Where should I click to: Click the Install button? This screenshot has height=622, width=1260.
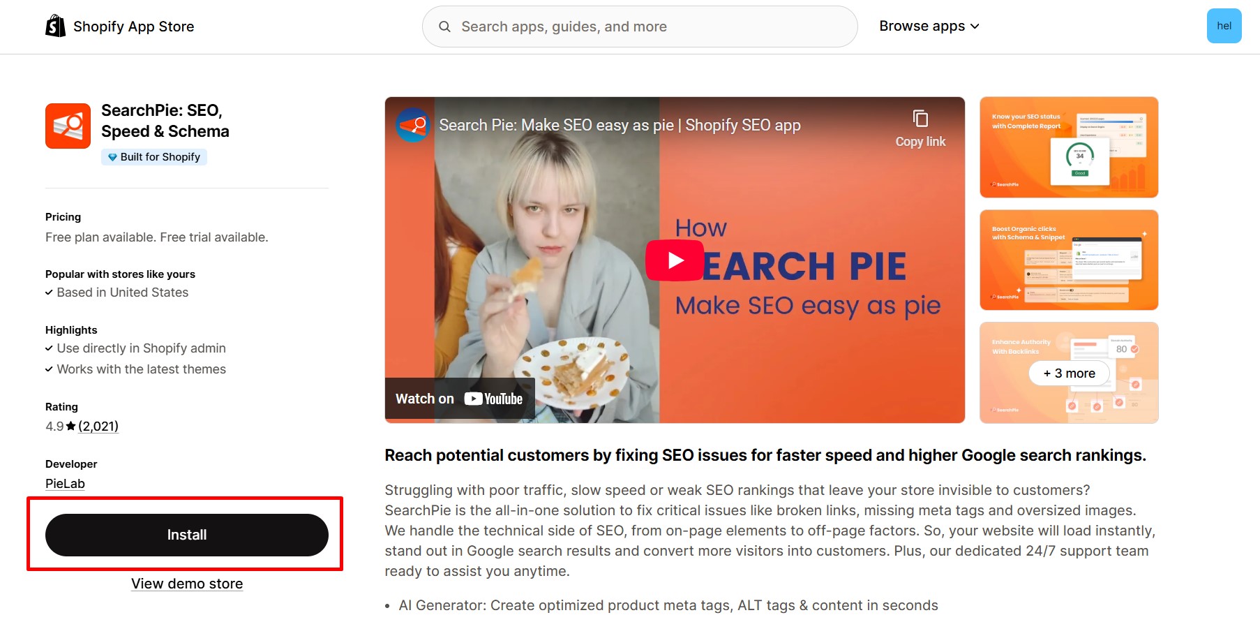tap(187, 535)
